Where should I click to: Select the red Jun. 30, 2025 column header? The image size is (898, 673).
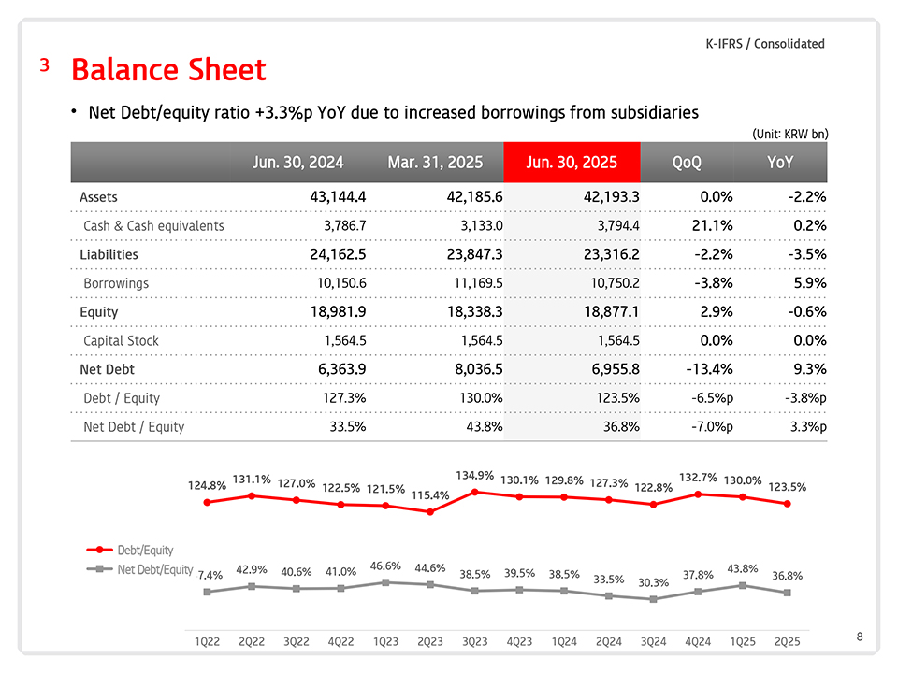tap(572, 163)
